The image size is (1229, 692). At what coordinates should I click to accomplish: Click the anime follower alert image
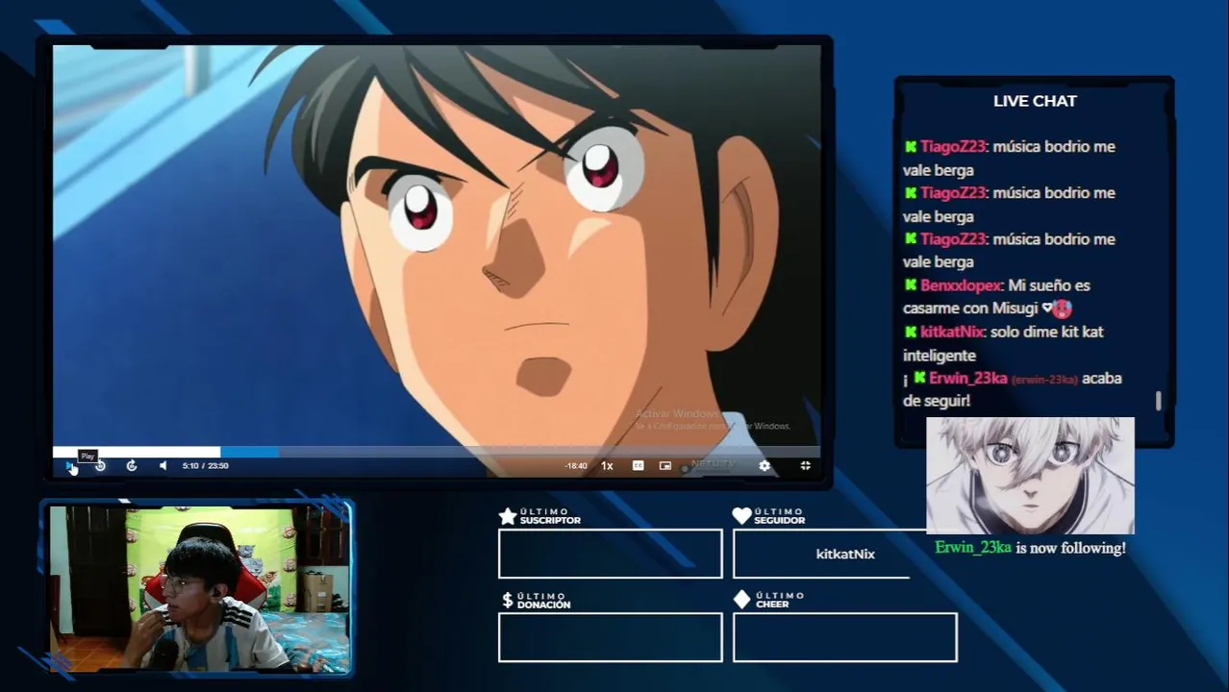point(1030,476)
